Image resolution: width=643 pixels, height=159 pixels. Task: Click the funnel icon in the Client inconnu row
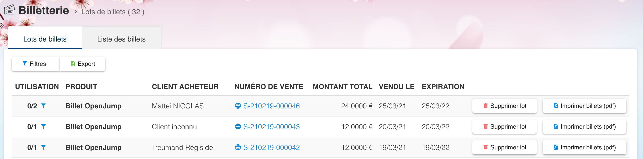44,127
